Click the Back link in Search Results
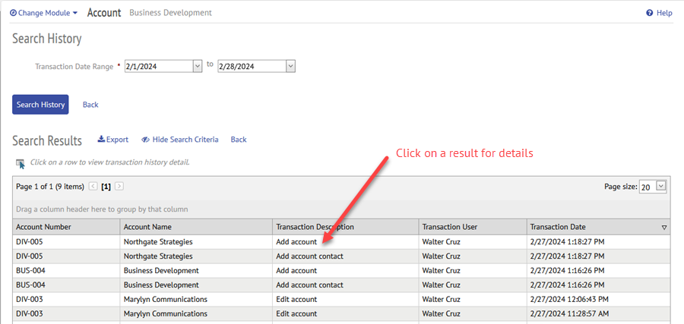The width and height of the screenshot is (684, 324). pyautogui.click(x=239, y=140)
